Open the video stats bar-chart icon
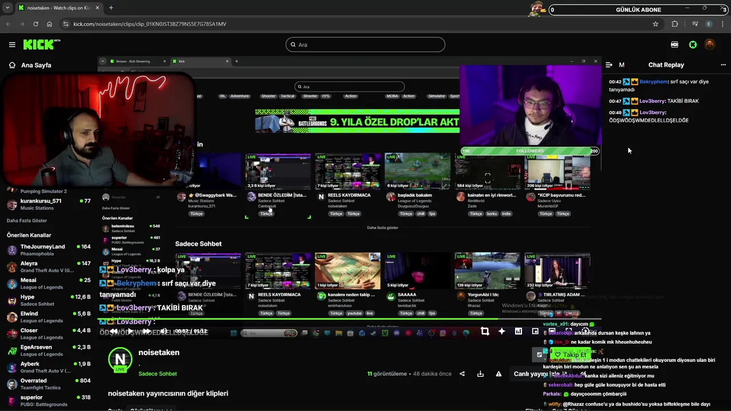Screen dimensions: 731x411 click(x=518, y=331)
